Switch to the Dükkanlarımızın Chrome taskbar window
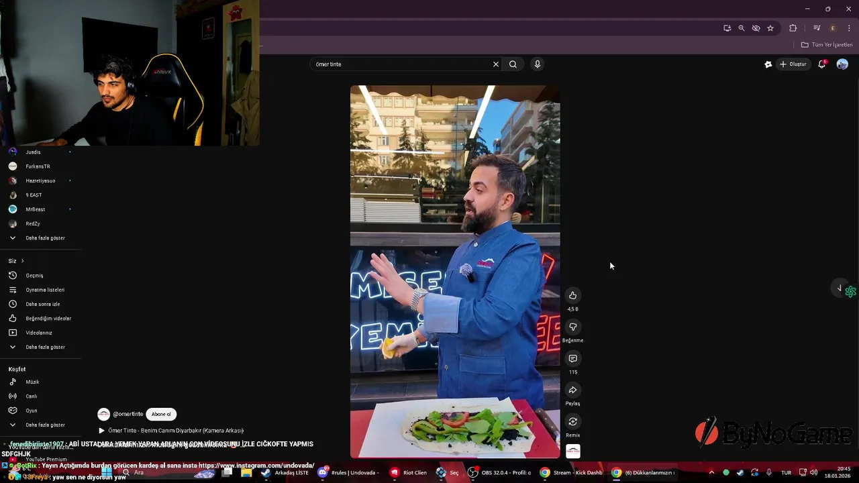Viewport: 859px width, 483px height. 643,472
